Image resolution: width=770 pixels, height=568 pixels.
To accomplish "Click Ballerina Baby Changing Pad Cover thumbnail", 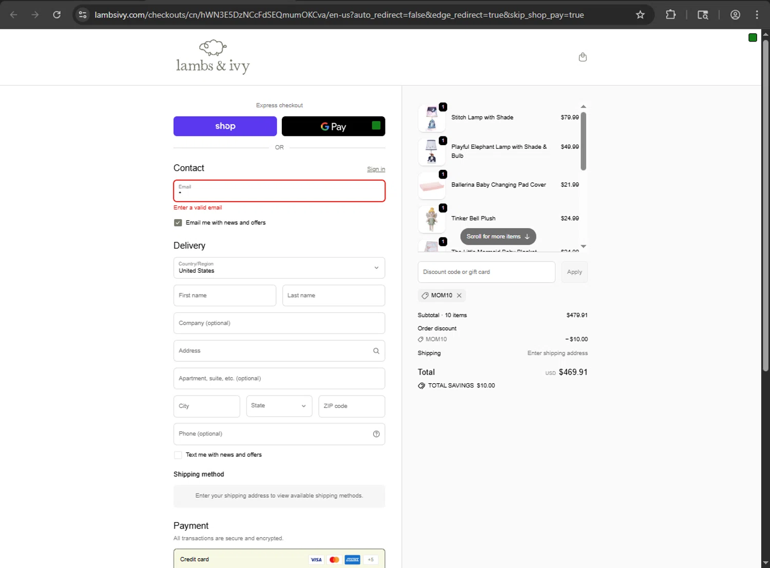I will [x=432, y=185].
